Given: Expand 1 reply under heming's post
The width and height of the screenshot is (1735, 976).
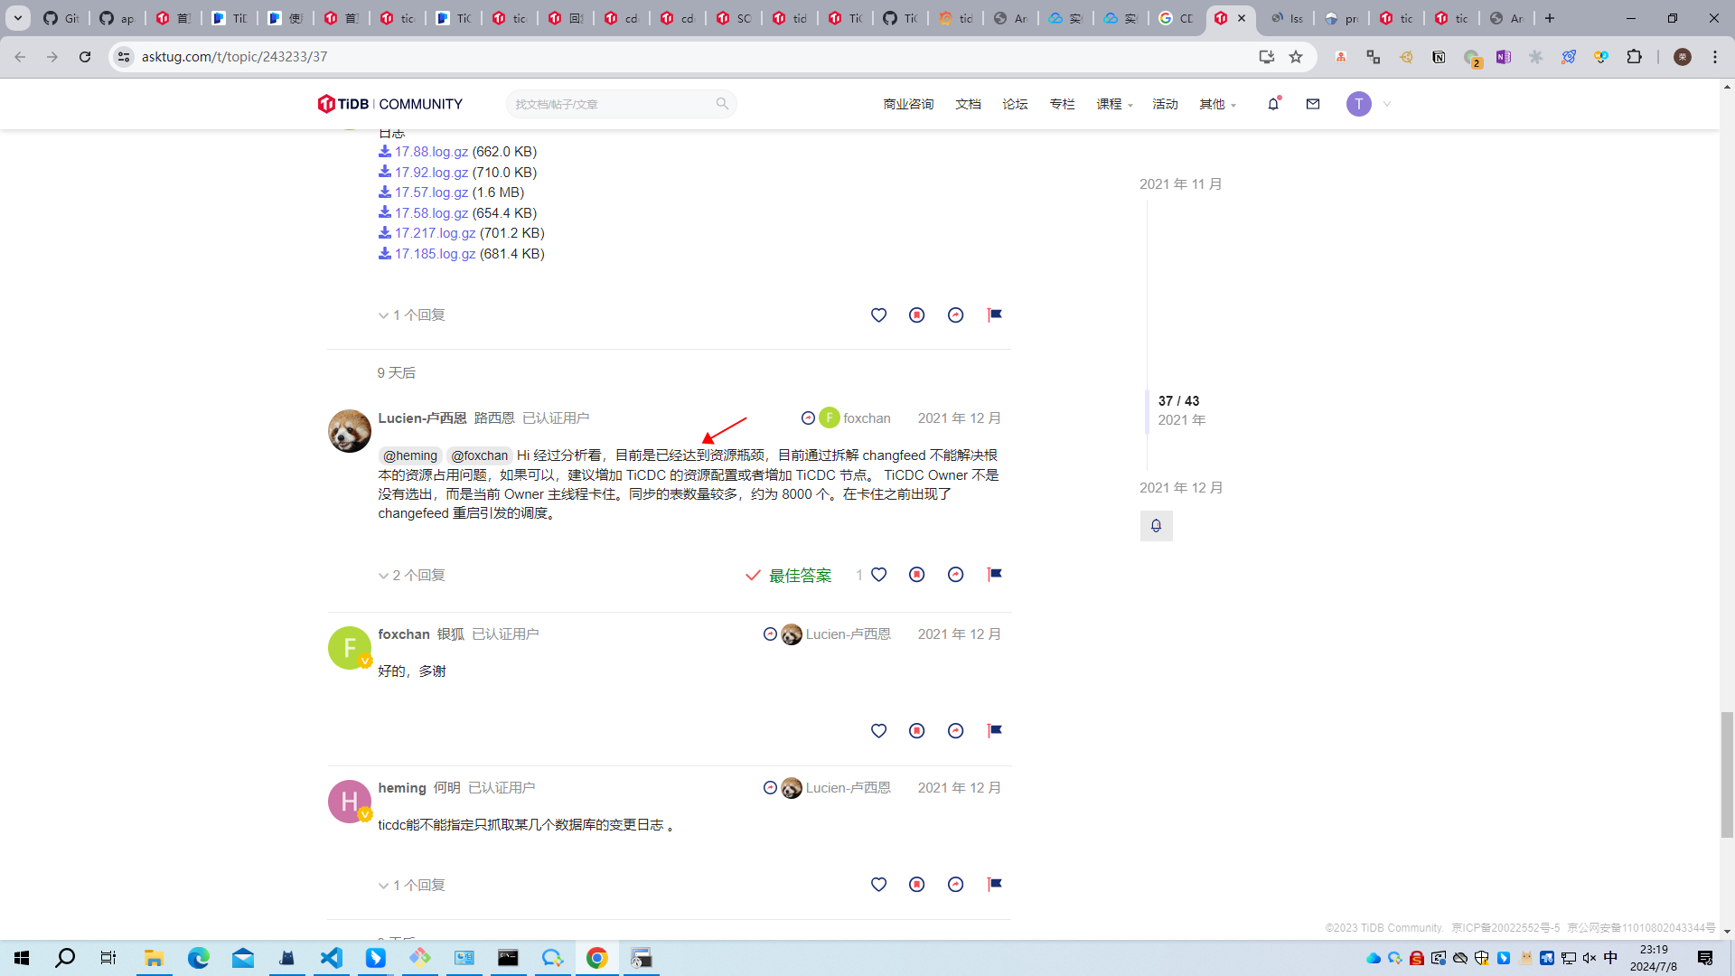Looking at the screenshot, I should [412, 886].
